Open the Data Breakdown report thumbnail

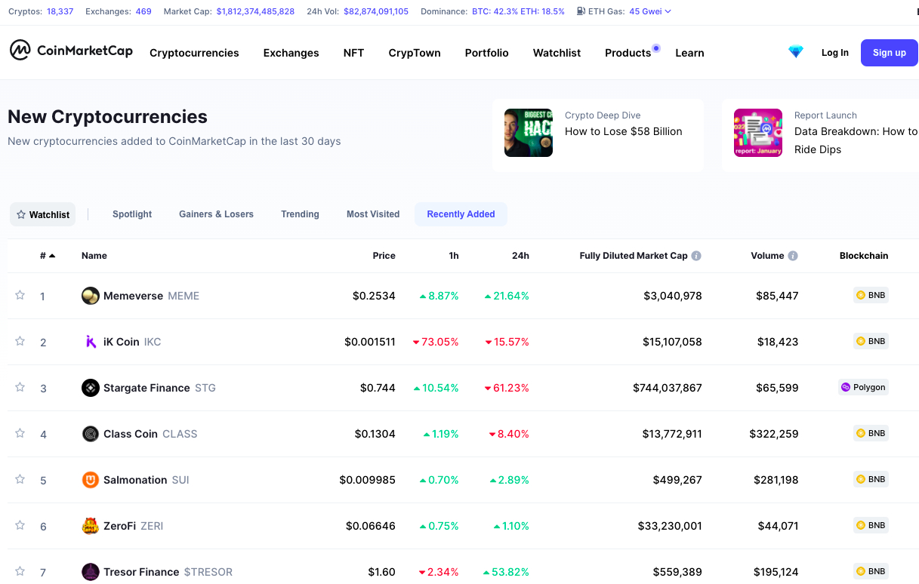pyautogui.click(x=758, y=133)
